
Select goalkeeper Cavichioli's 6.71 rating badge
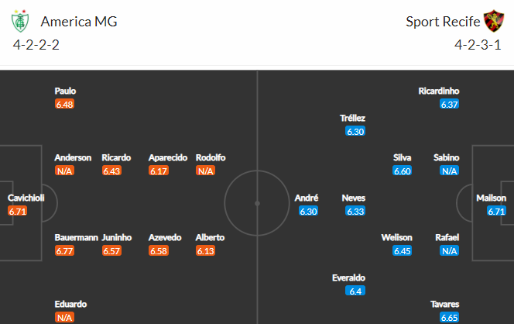point(17,211)
